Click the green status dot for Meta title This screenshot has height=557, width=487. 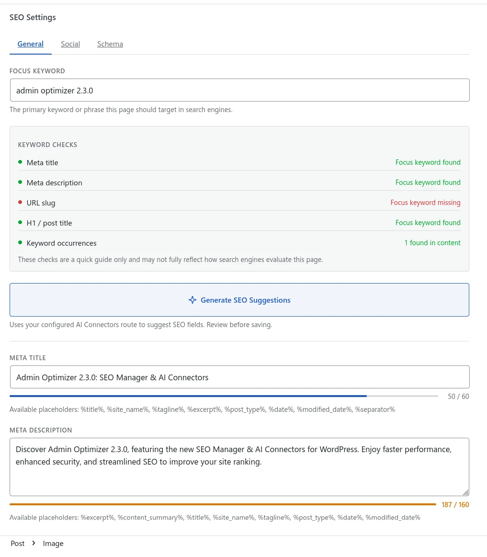click(20, 162)
